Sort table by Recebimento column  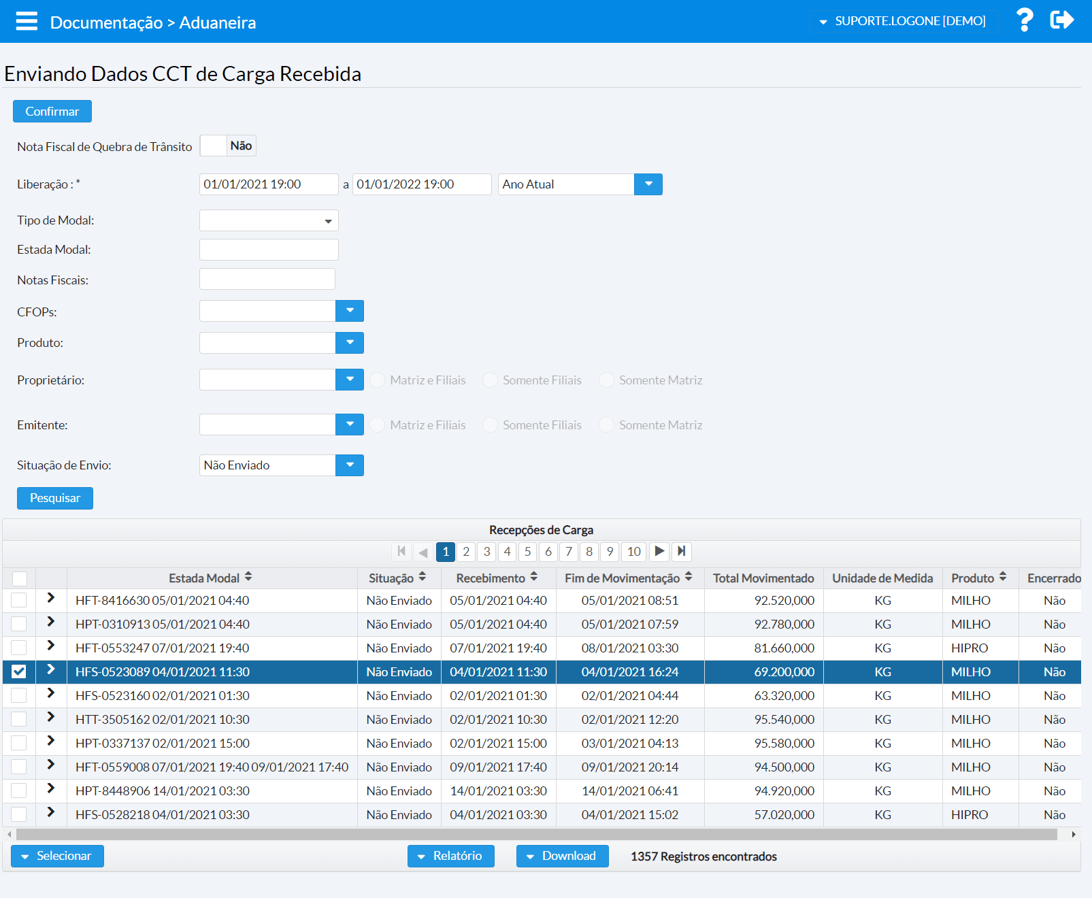tap(534, 578)
